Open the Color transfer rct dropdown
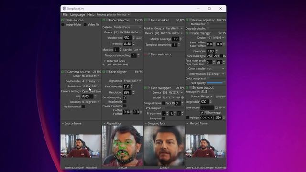The image size is (306, 172). (216, 69)
